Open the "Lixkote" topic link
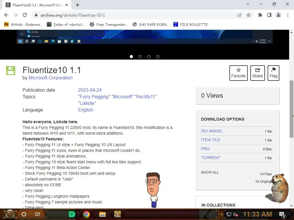This screenshot has height=220, width=294. 87,103
